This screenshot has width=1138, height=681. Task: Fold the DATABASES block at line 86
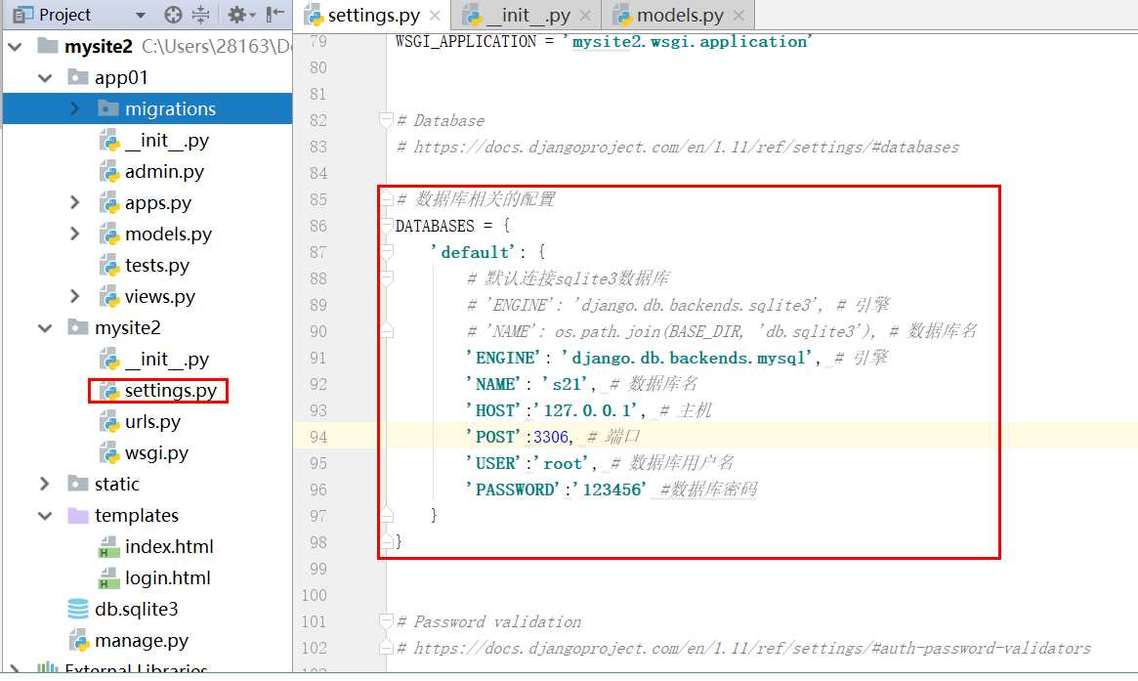click(x=387, y=226)
